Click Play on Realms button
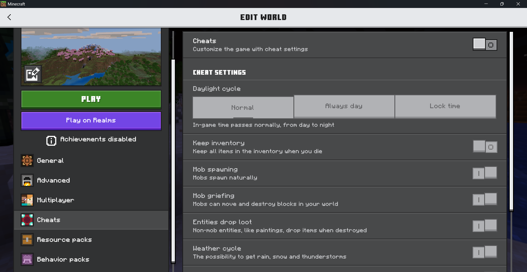 91,120
